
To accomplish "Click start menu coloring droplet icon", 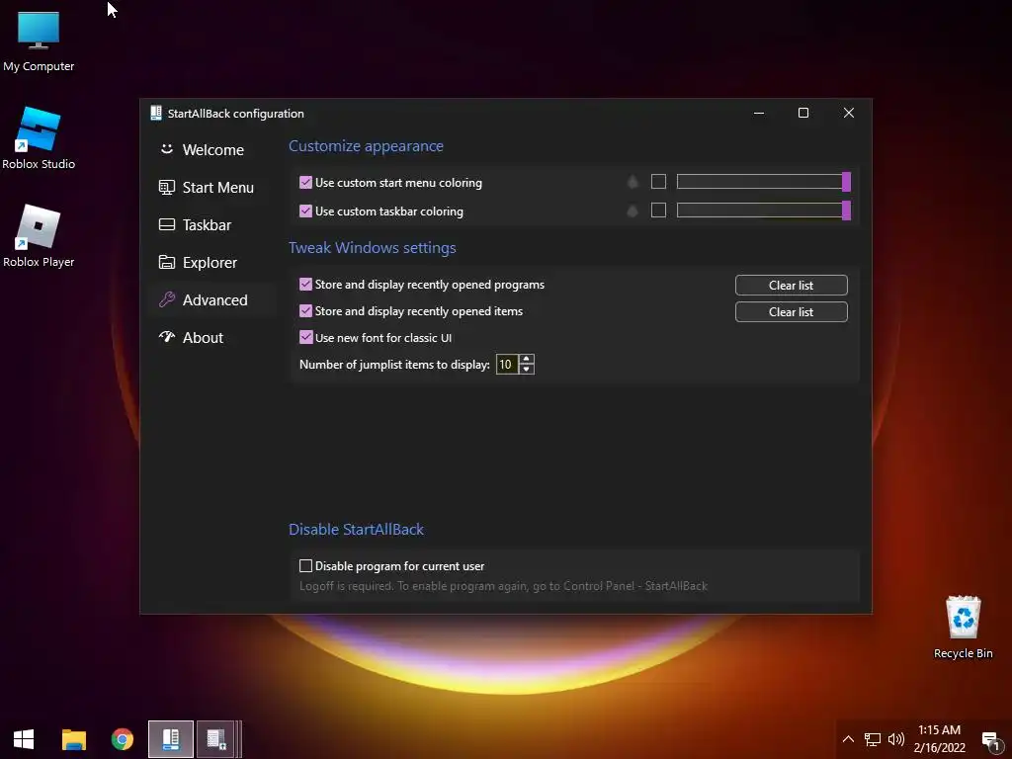I will pos(632,182).
